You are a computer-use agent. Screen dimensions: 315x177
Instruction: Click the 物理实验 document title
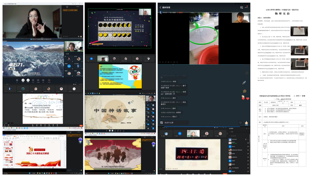282,13
